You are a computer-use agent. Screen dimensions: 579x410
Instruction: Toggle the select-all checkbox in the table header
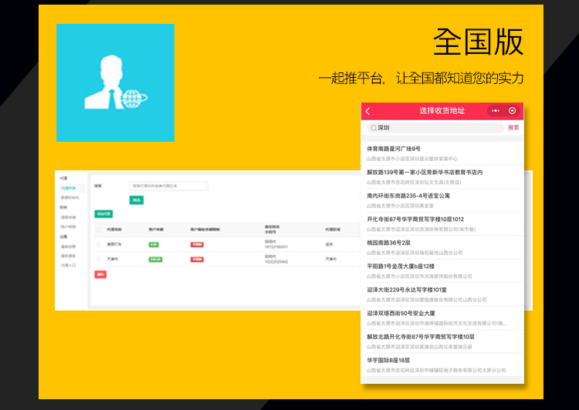click(x=98, y=230)
